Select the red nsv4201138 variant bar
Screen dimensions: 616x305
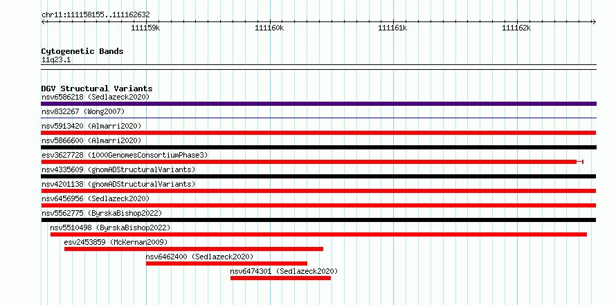(x=318, y=191)
